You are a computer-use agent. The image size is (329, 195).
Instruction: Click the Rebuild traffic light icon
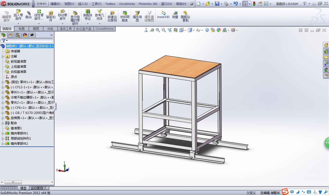[x=254, y=4]
